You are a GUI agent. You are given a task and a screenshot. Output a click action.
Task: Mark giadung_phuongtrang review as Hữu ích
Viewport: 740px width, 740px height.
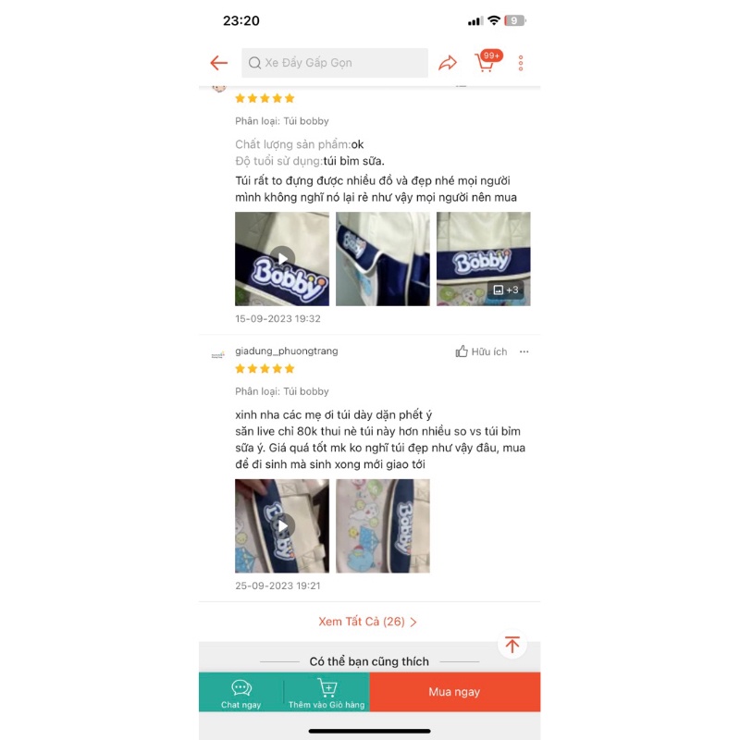(x=481, y=351)
